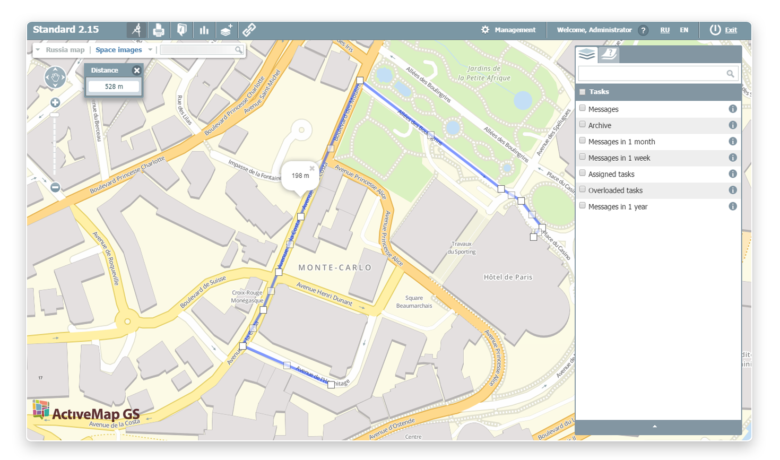The height and width of the screenshot is (460, 780).
Task: Switch to the legend question-mark tab
Action: tap(609, 54)
